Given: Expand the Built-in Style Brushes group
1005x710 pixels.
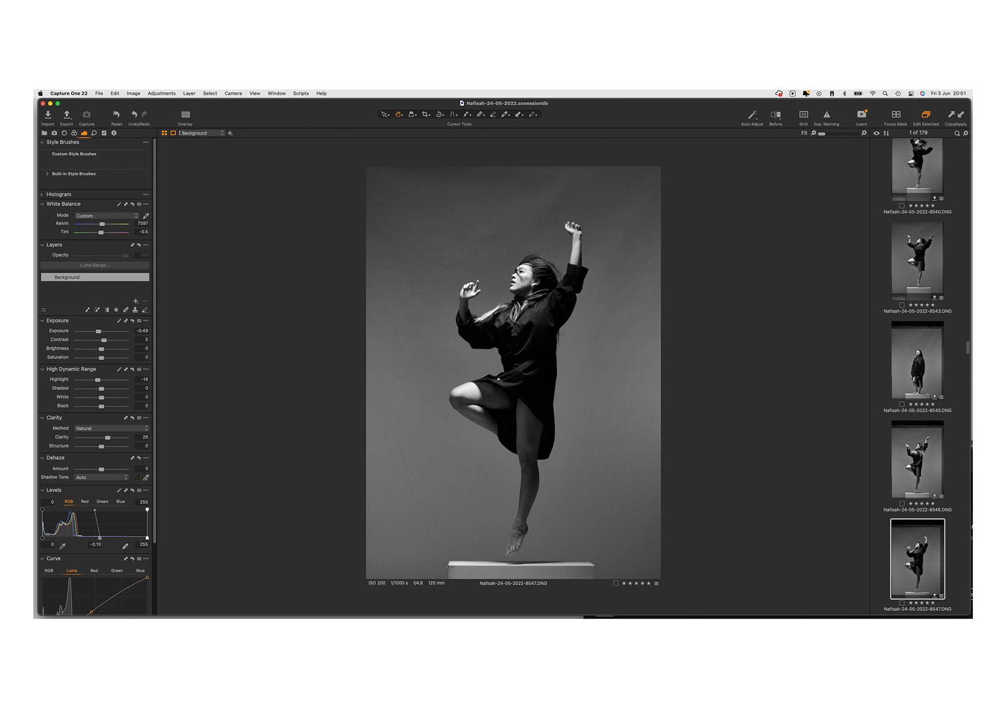Looking at the screenshot, I should click(x=47, y=173).
